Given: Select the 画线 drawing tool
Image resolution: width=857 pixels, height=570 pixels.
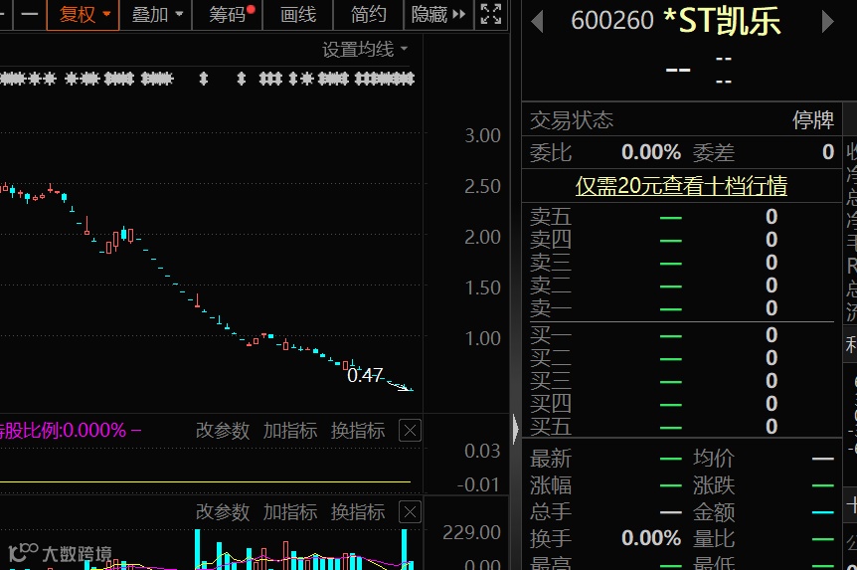Looking at the screenshot, I should pos(298,15).
